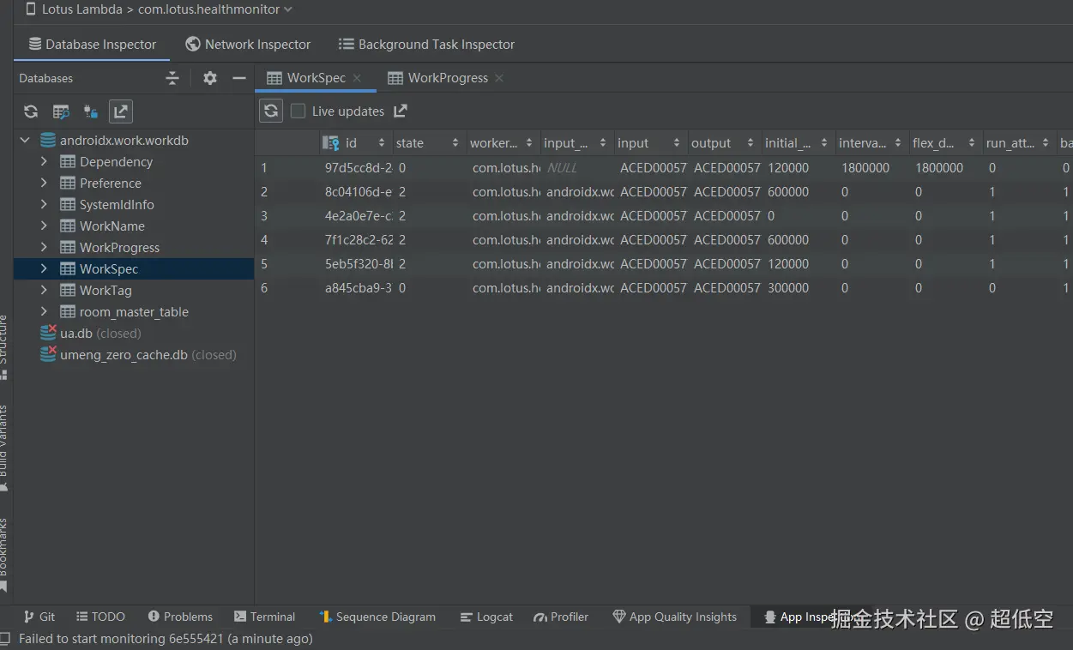
Task: Click the umeng_zero_cache.db database icon
Action: tap(49, 355)
